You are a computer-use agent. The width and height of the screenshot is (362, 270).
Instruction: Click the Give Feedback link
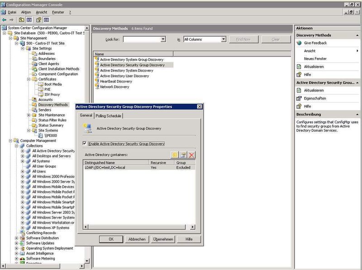pyautogui.click(x=315, y=43)
